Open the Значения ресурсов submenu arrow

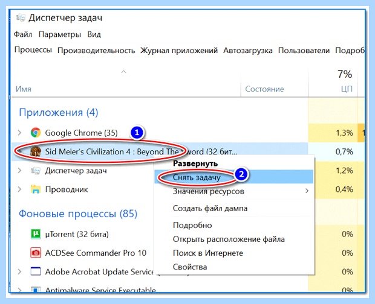pyautogui.click(x=307, y=191)
